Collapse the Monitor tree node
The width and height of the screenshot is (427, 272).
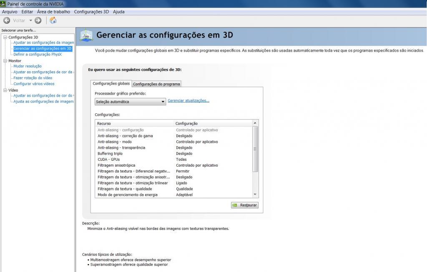click(5, 61)
